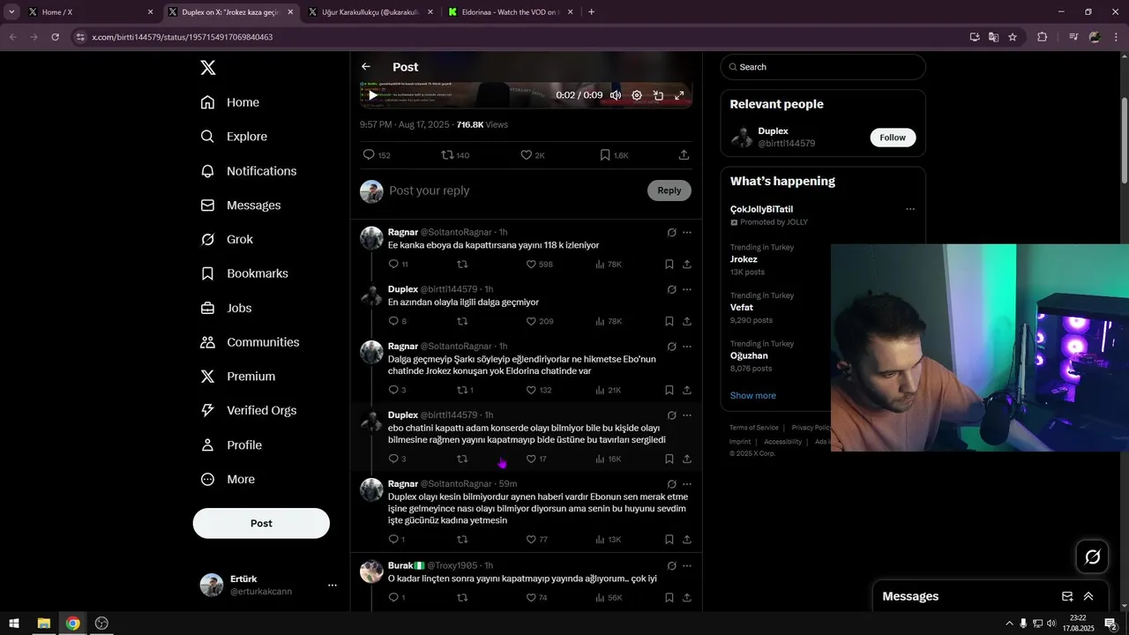The image size is (1129, 635).
Task: Open Communities in the sidebar
Action: (250, 342)
